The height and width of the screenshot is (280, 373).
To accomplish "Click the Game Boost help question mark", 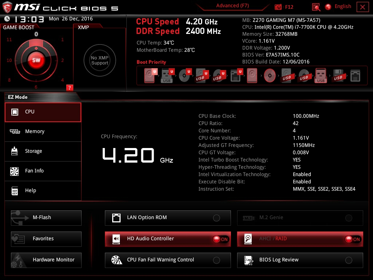I will coord(70,87).
